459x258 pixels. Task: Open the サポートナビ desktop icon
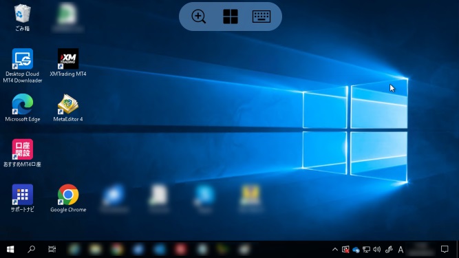(22, 198)
